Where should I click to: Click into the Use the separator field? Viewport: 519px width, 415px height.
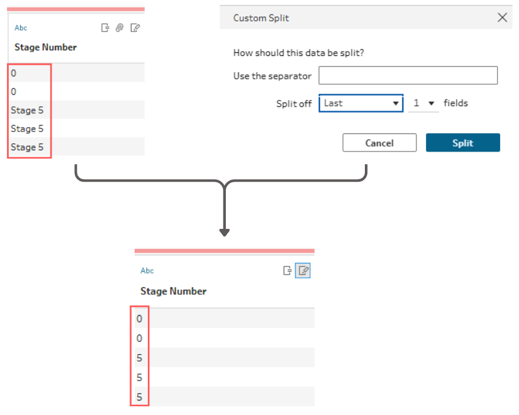point(408,75)
